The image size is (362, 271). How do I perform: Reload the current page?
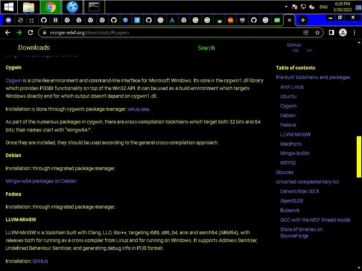click(30, 32)
